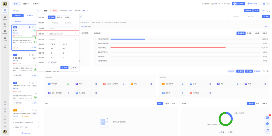Open the CRM section in left sidebar
272x136 pixels.
point(5,25)
